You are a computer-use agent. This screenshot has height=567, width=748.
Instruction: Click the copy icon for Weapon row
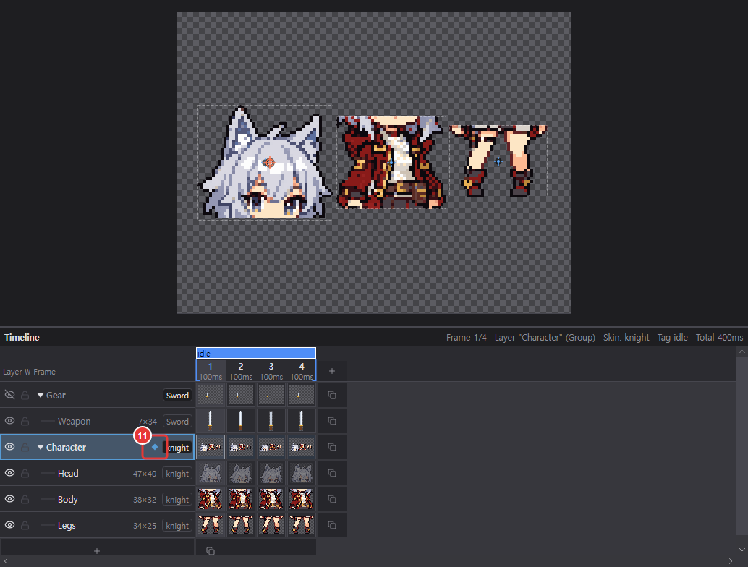[x=332, y=421]
